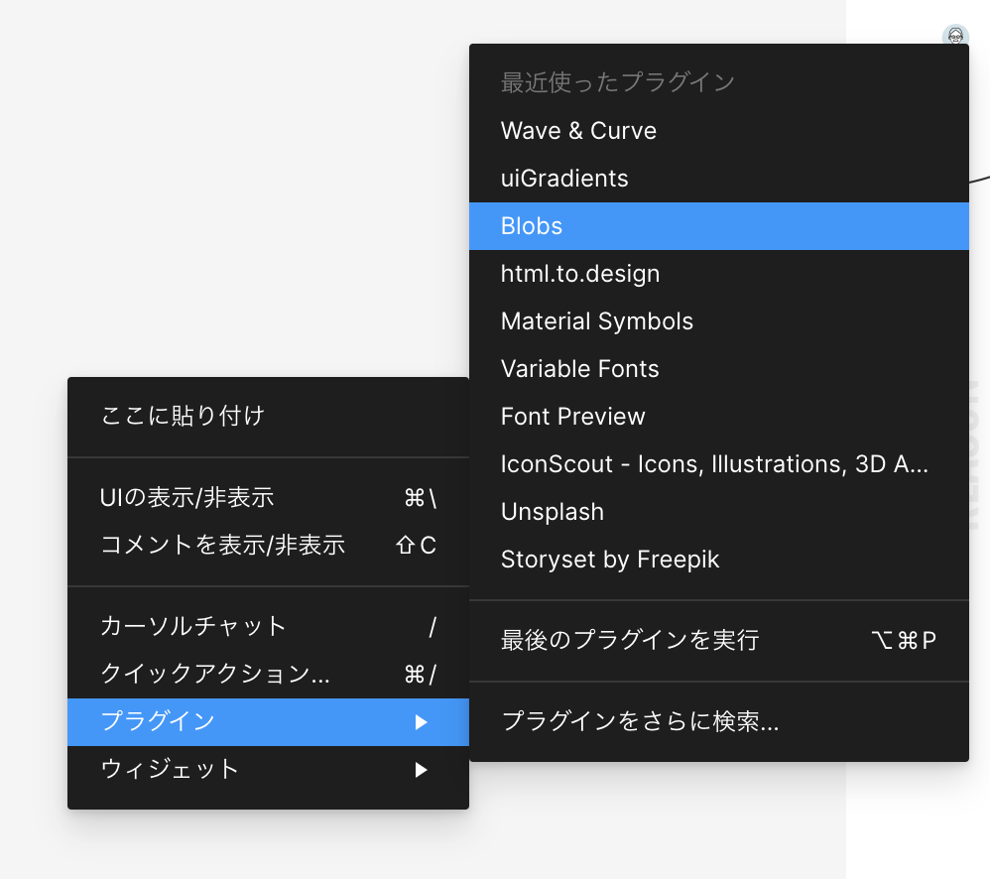
Task: Open the Material Symbols plugin
Action: pos(597,321)
